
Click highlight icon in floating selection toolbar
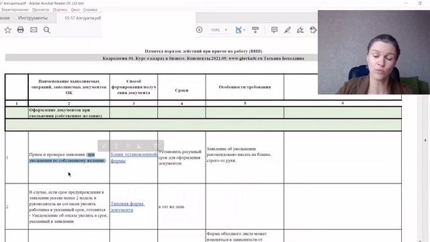pyautogui.click(x=104, y=146)
